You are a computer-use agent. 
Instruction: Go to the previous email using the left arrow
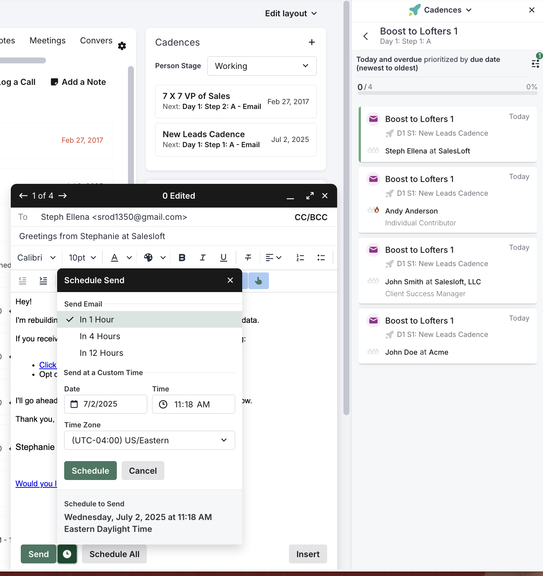point(23,196)
